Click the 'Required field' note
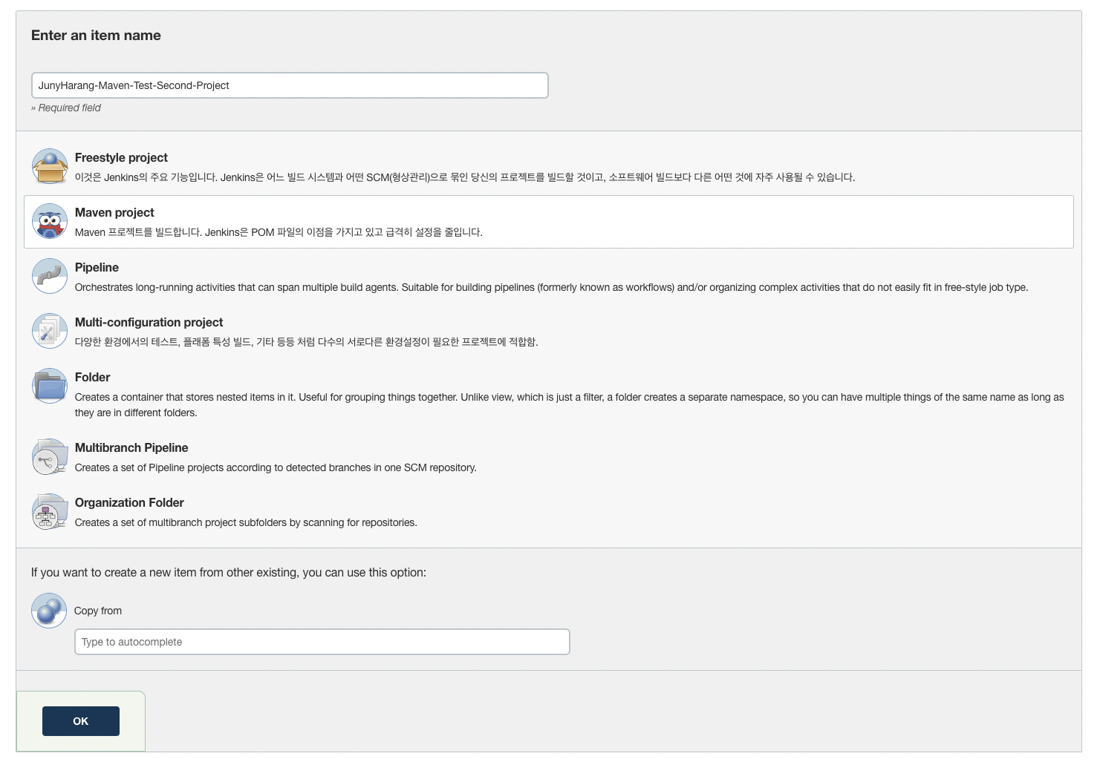 pyautogui.click(x=66, y=108)
